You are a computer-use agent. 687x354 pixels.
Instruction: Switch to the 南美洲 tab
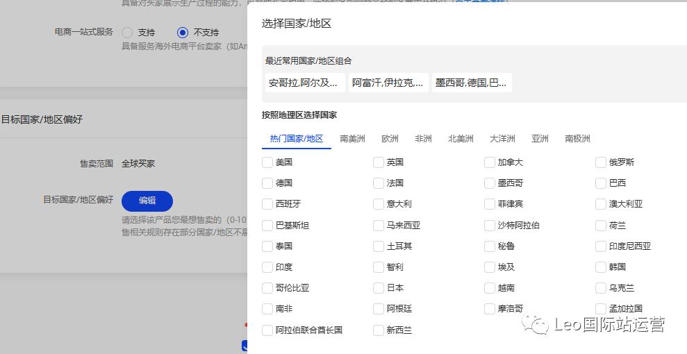click(352, 139)
